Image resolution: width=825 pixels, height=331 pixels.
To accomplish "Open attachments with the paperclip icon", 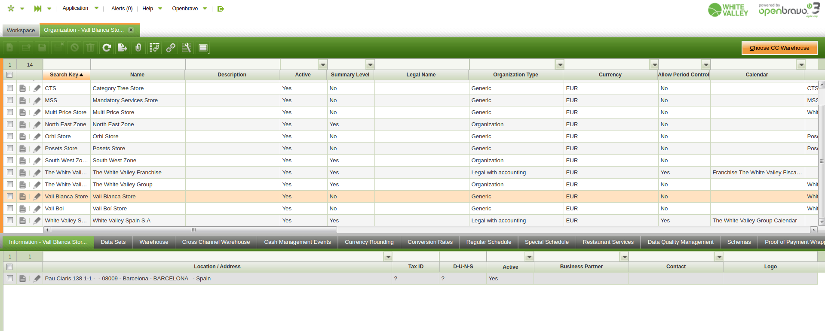I will point(138,48).
